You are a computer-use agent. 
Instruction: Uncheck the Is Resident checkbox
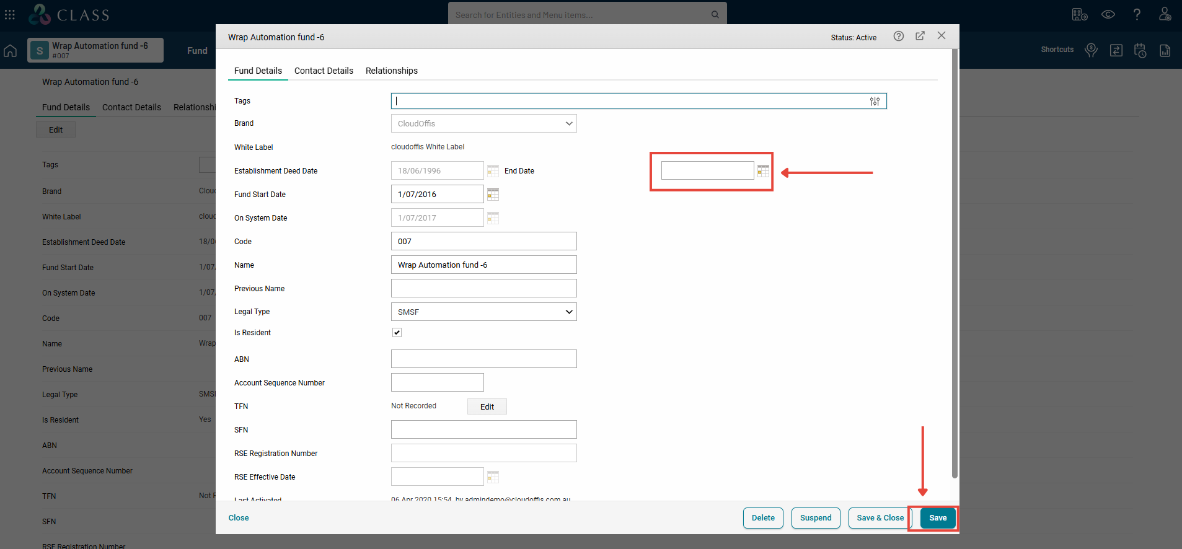(397, 333)
